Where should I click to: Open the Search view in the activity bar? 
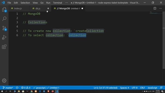point(4,19)
